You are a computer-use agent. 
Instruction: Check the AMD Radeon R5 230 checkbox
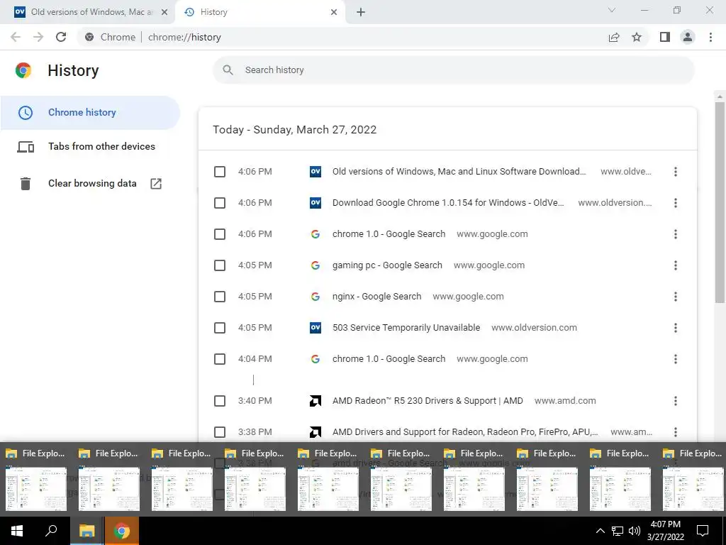220,401
